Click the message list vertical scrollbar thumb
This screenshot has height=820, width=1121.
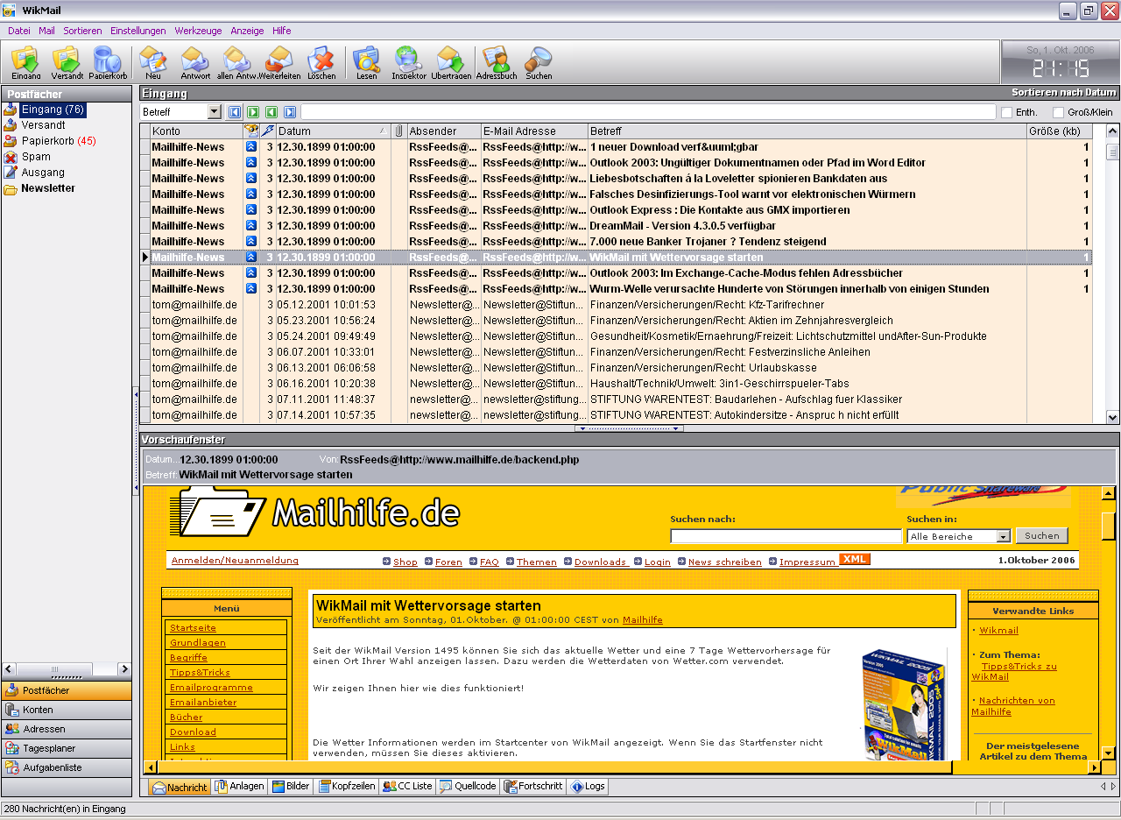pyautogui.click(x=1112, y=152)
